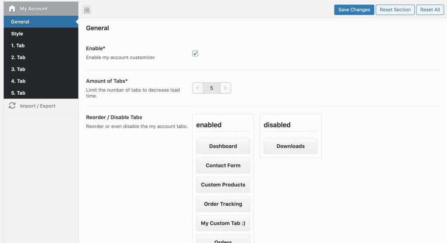Click 'Limit the number of tabs' description
Screen dimensions: 447x243
(x=133, y=93)
